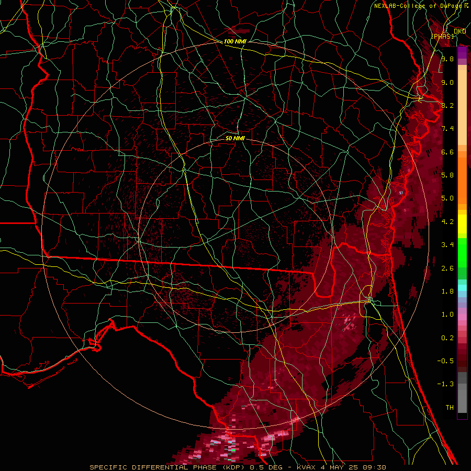Click the "50 NMI" range ring label
Screen dimensions: 471x471
pos(235,138)
